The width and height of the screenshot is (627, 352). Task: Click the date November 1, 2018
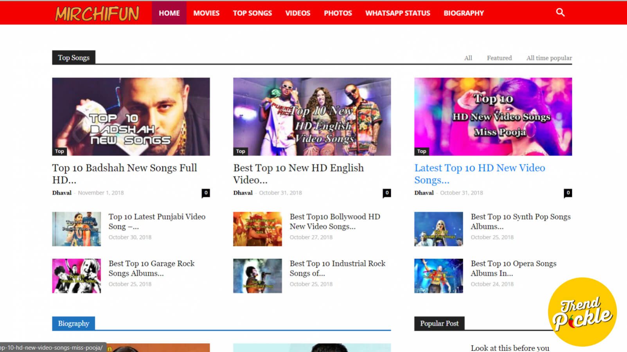click(x=101, y=193)
